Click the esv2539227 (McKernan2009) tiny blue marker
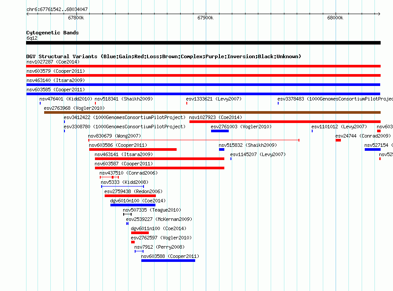Image resolution: width=393 pixels, height=291 pixels. [127, 224]
